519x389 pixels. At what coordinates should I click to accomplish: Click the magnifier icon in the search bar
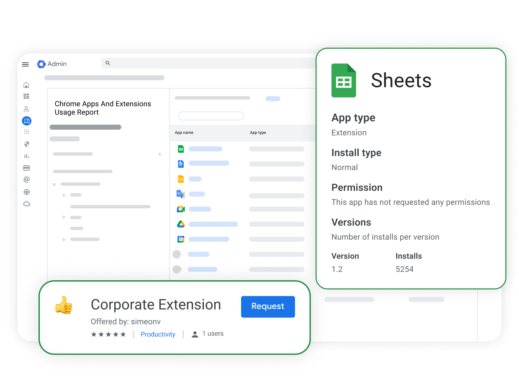tap(108, 63)
